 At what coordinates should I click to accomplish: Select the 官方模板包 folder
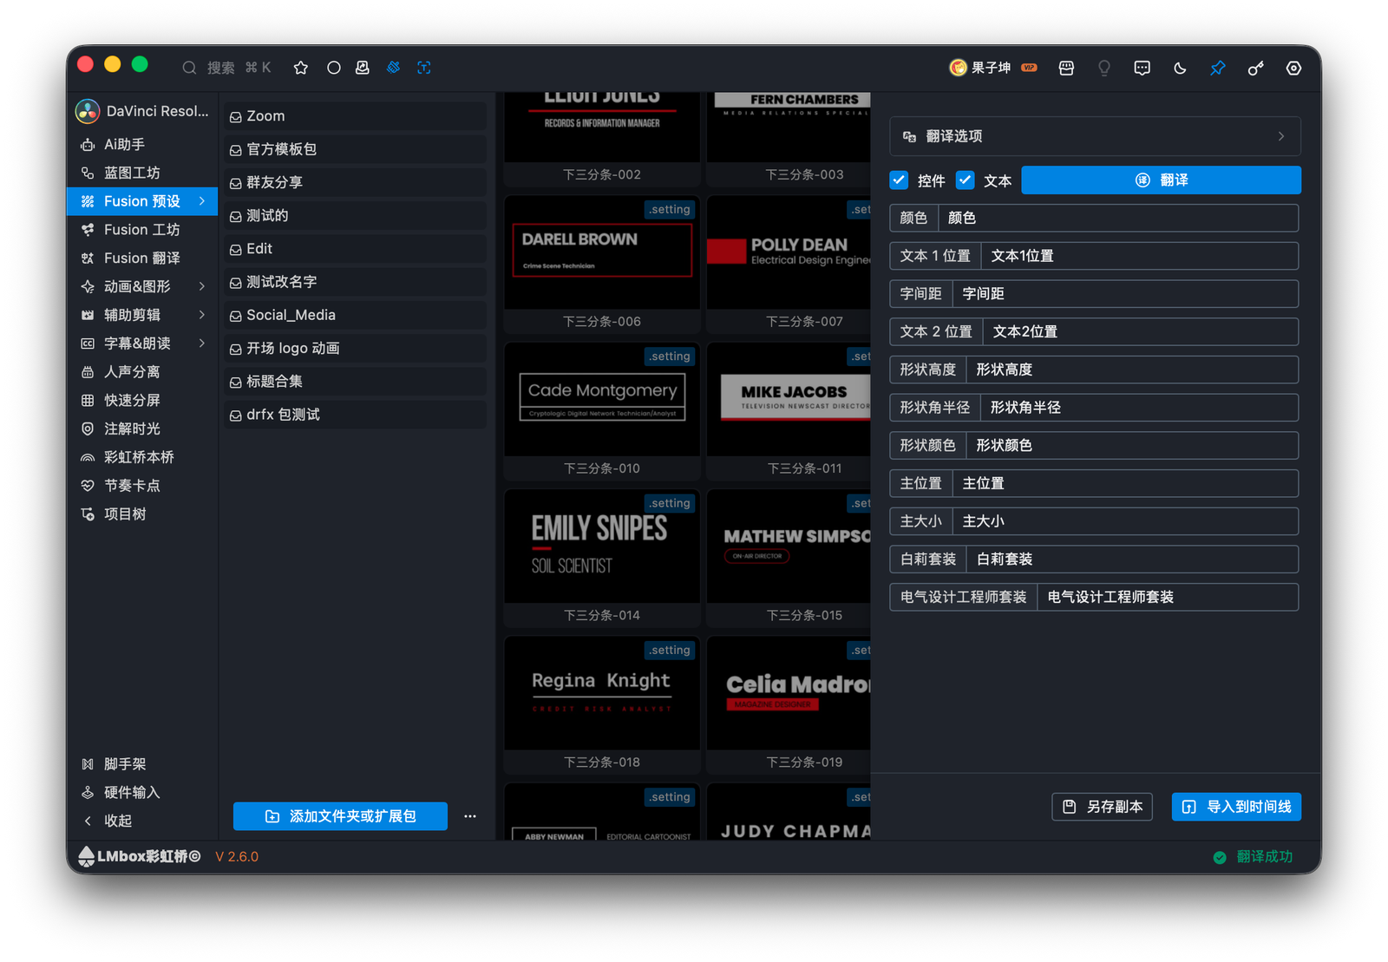(356, 149)
